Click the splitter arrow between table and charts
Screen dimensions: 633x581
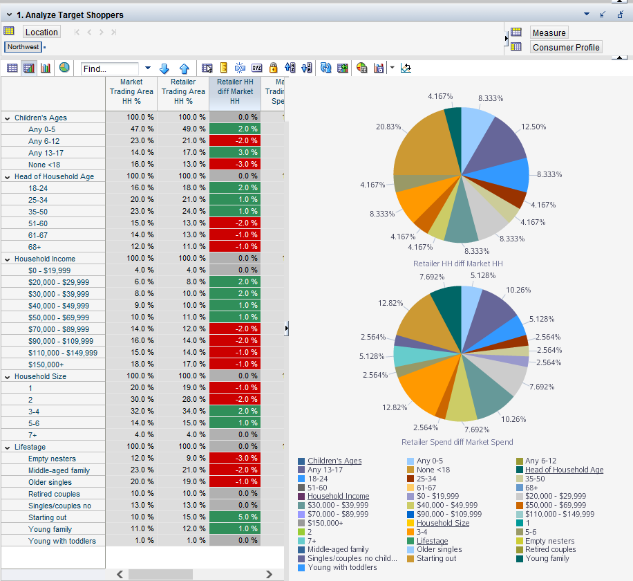tap(287, 328)
